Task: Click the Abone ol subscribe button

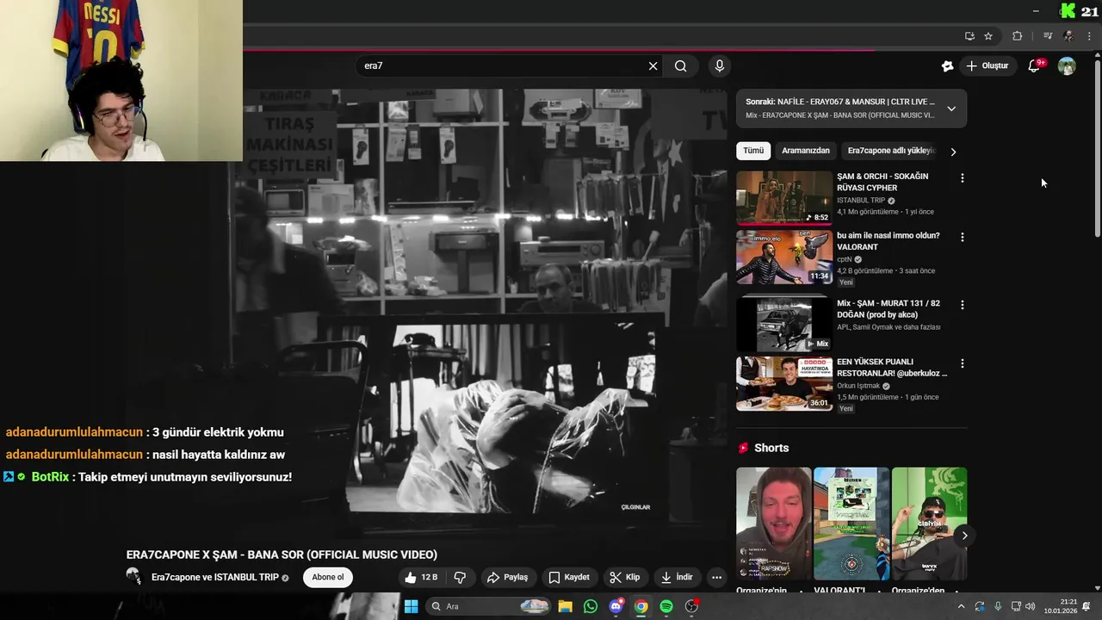Action: [328, 578]
